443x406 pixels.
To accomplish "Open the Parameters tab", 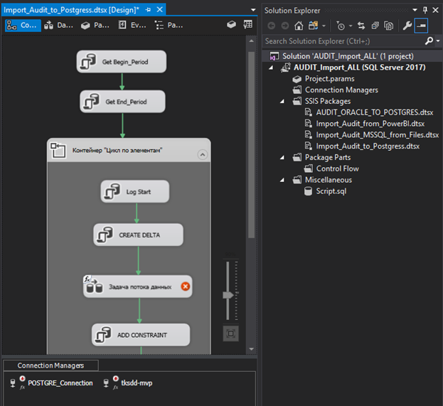I will (x=95, y=26).
